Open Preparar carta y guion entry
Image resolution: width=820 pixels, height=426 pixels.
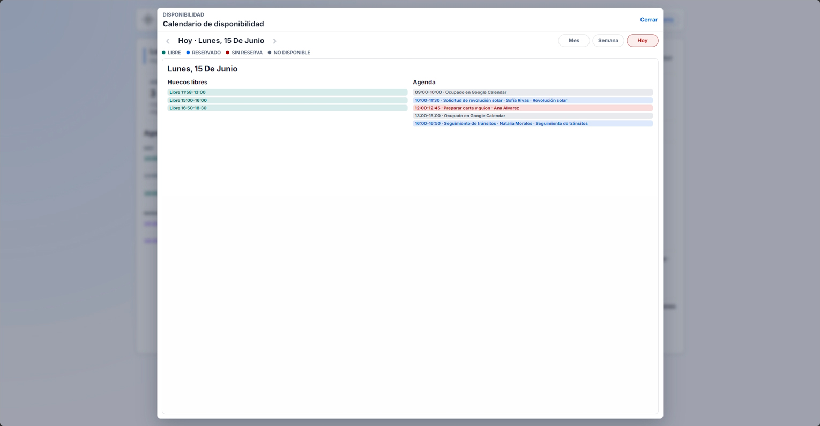coord(533,108)
